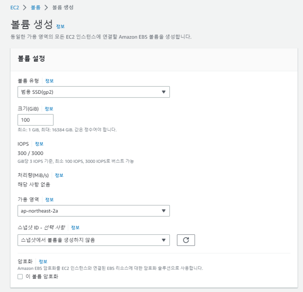Click the size (GiB) input field
The height and width of the screenshot is (292, 303).
(x=35, y=120)
